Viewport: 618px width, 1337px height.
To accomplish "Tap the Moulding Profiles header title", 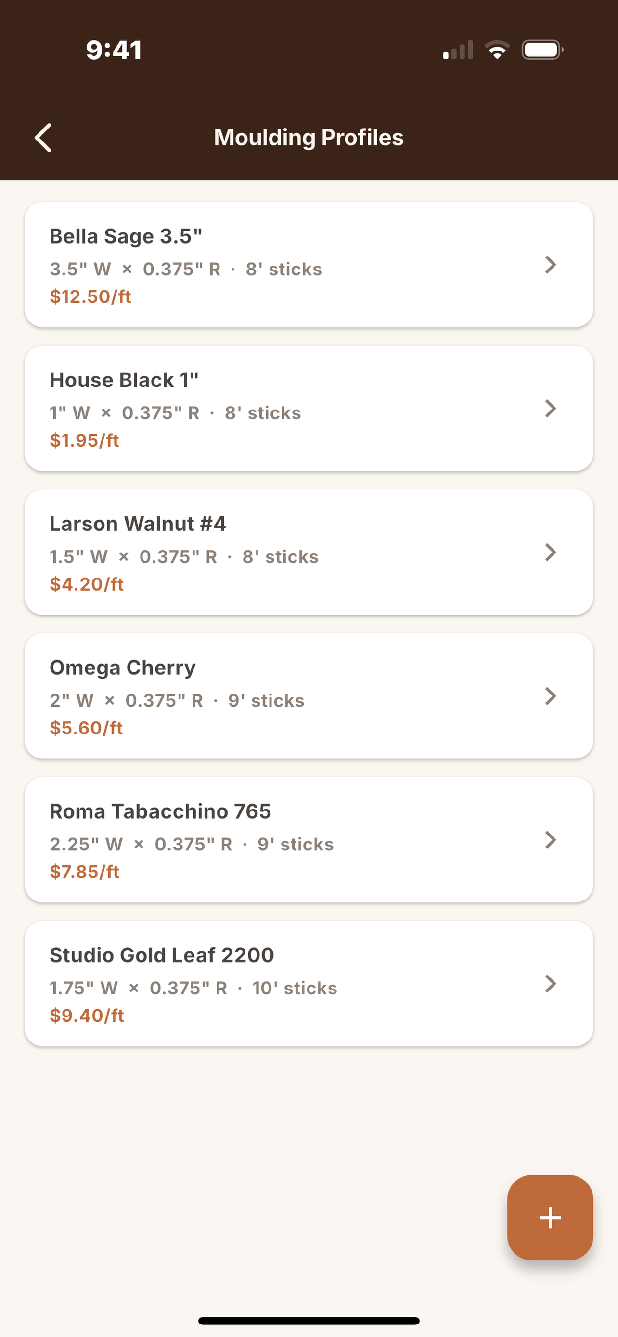I will (309, 138).
